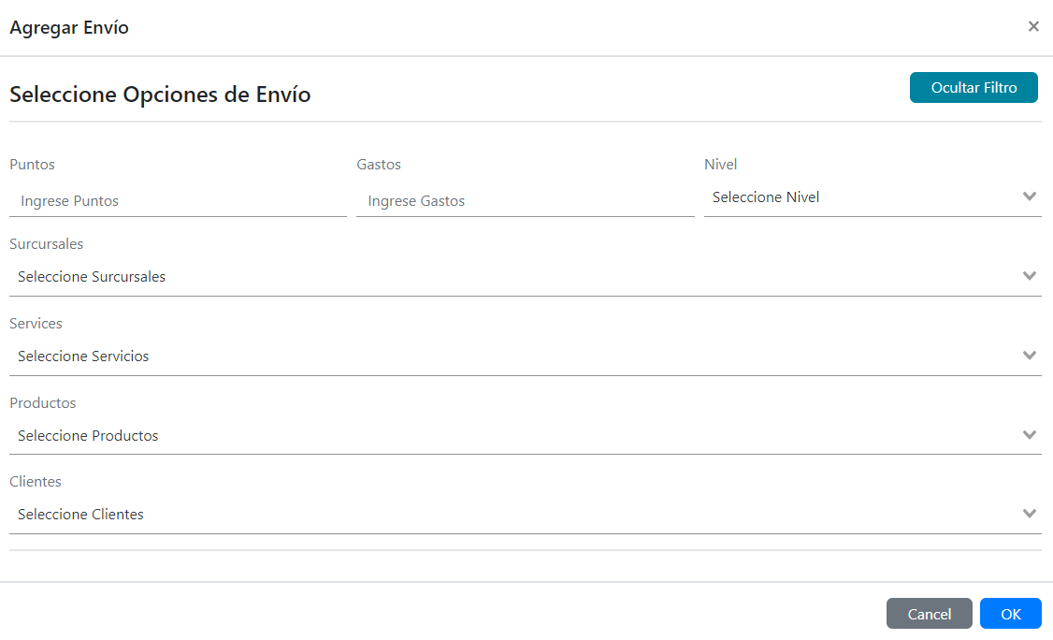The width and height of the screenshot is (1053, 640).
Task: Focus the Ingrese Puntos input field
Action: click(x=178, y=201)
